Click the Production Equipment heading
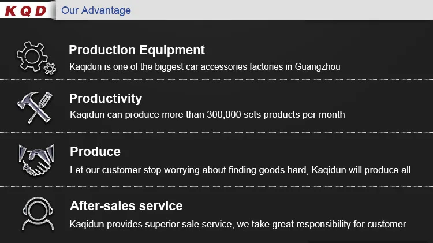Screen dimensions: 433x243 (137, 50)
